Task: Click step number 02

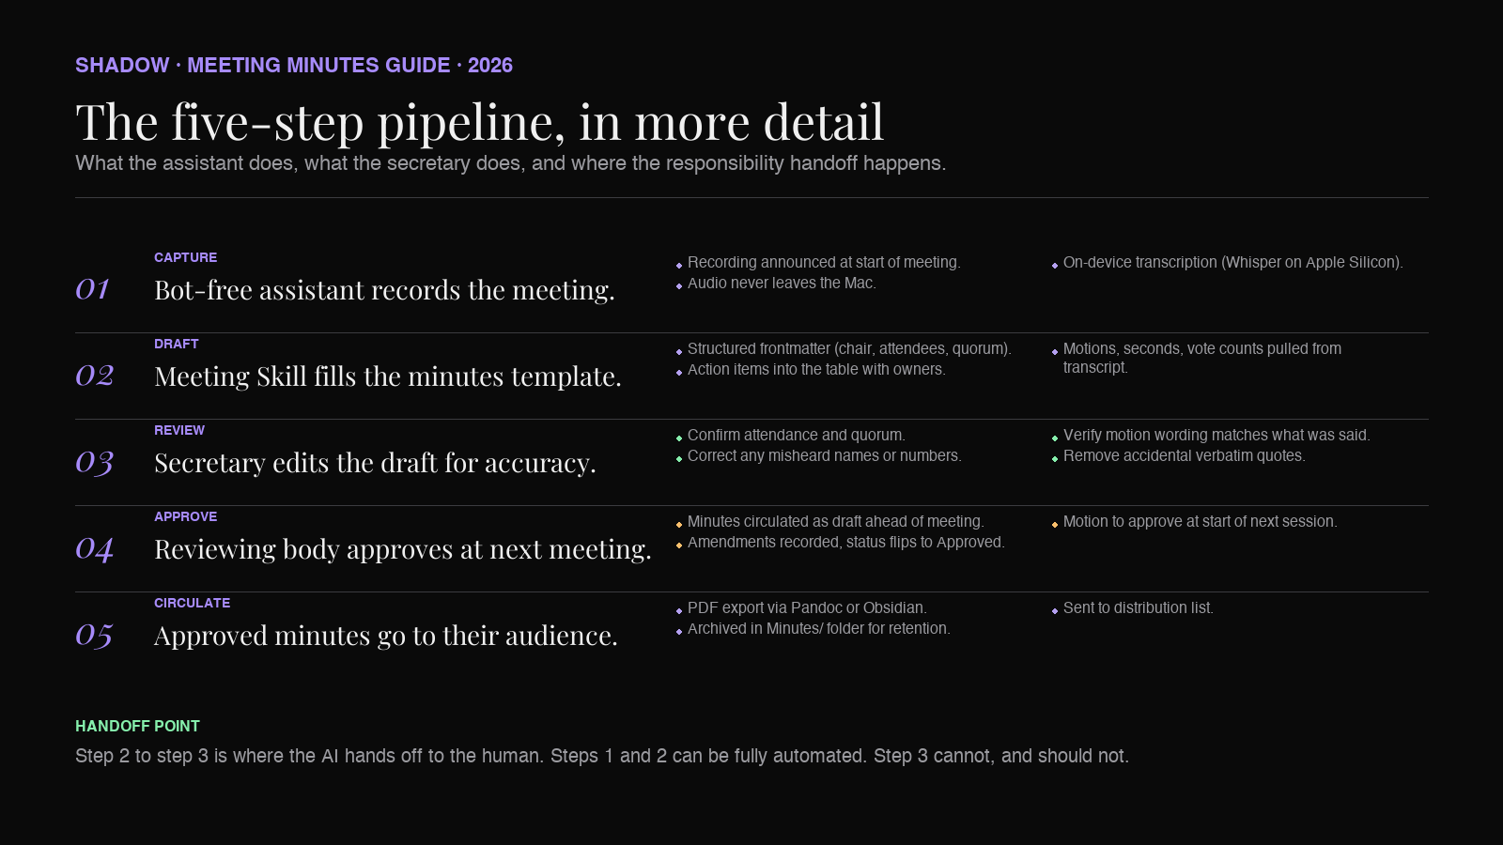Action: pos(94,376)
